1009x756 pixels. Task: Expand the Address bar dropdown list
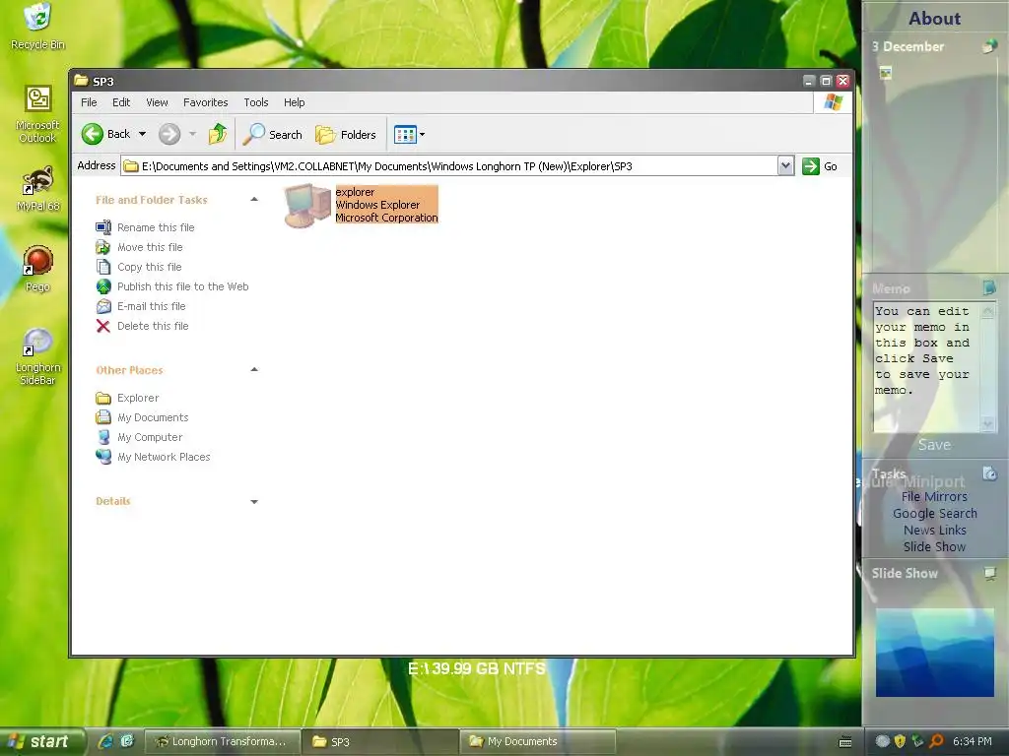pos(785,165)
